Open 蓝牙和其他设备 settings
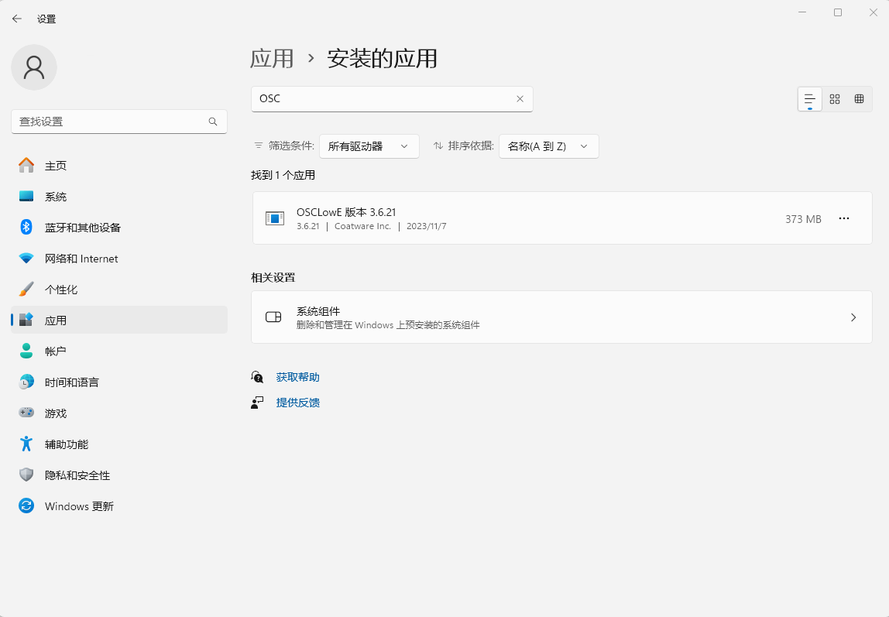889x617 pixels. [82, 228]
